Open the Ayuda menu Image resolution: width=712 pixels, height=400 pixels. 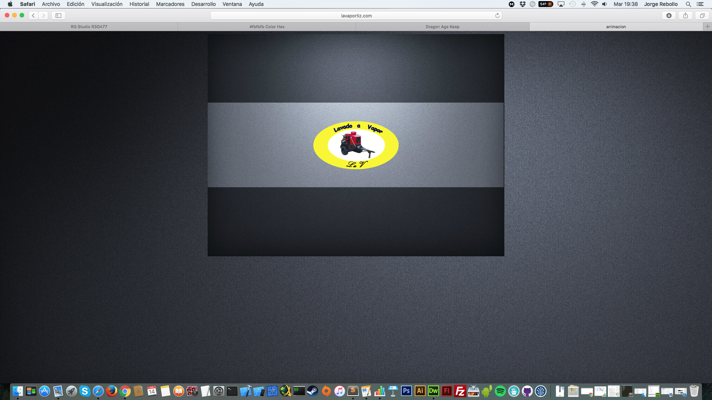(x=256, y=4)
